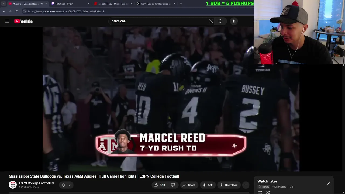
Task: Reload the current page
Action: click(x=17, y=11)
